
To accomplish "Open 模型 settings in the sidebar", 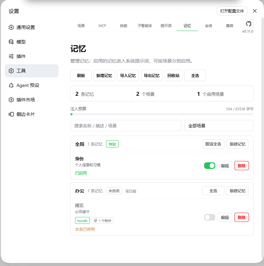I will tap(32, 42).
